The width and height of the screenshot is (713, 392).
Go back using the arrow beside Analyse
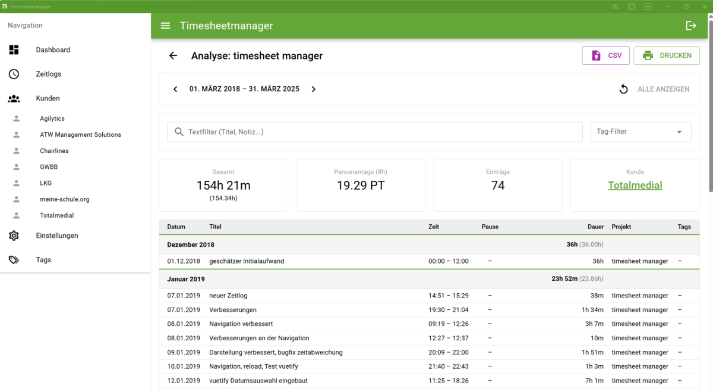(x=173, y=56)
